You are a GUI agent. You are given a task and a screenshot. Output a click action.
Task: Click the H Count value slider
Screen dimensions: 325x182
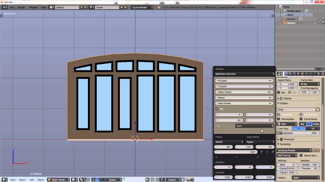(x=244, y=81)
